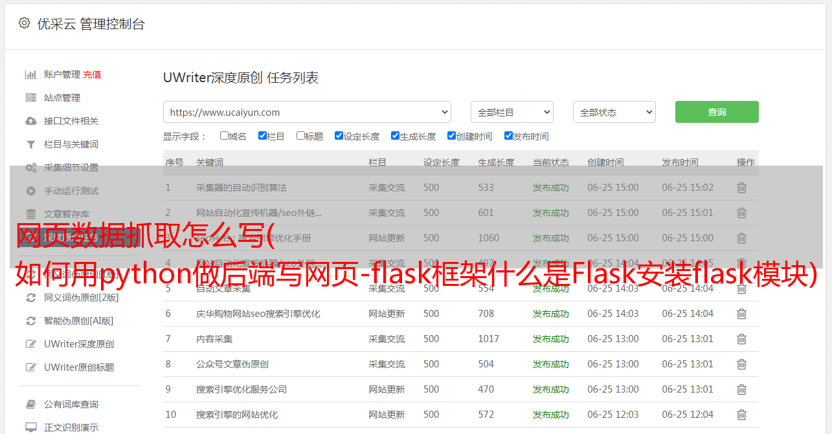Click the book icon for 公有词库查询
The image size is (832, 434).
coord(30,404)
